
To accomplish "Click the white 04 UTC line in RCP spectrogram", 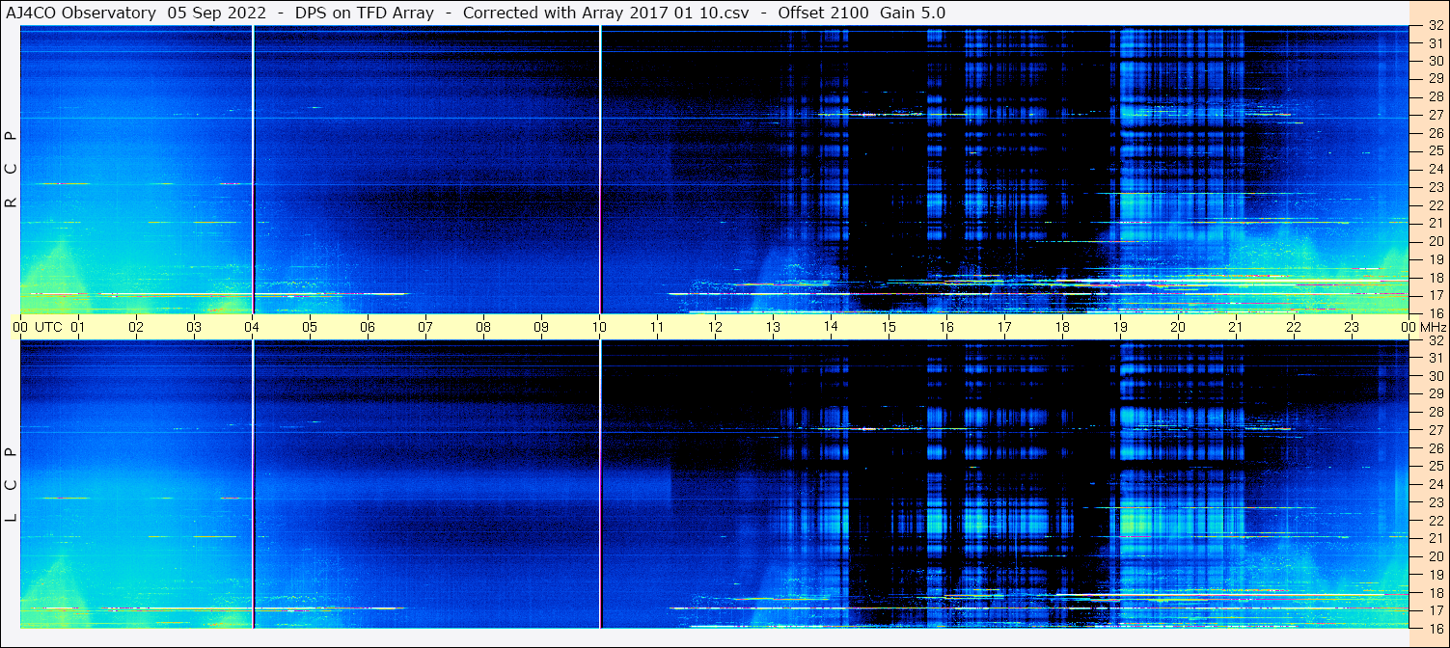I will click(x=253, y=170).
